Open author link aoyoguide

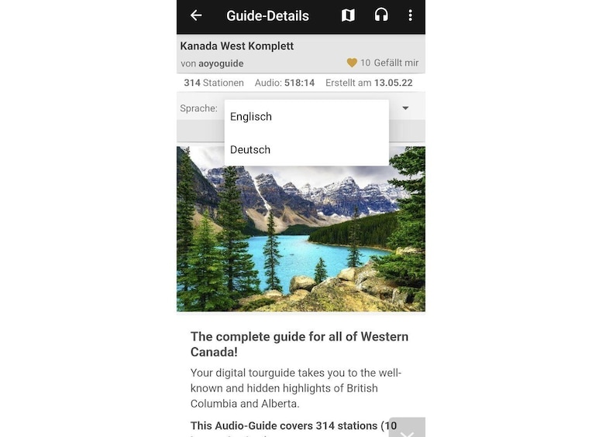[221, 63]
